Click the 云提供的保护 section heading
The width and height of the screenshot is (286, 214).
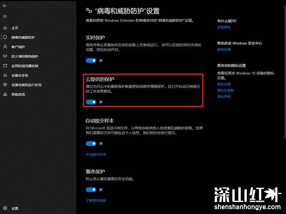click(100, 79)
